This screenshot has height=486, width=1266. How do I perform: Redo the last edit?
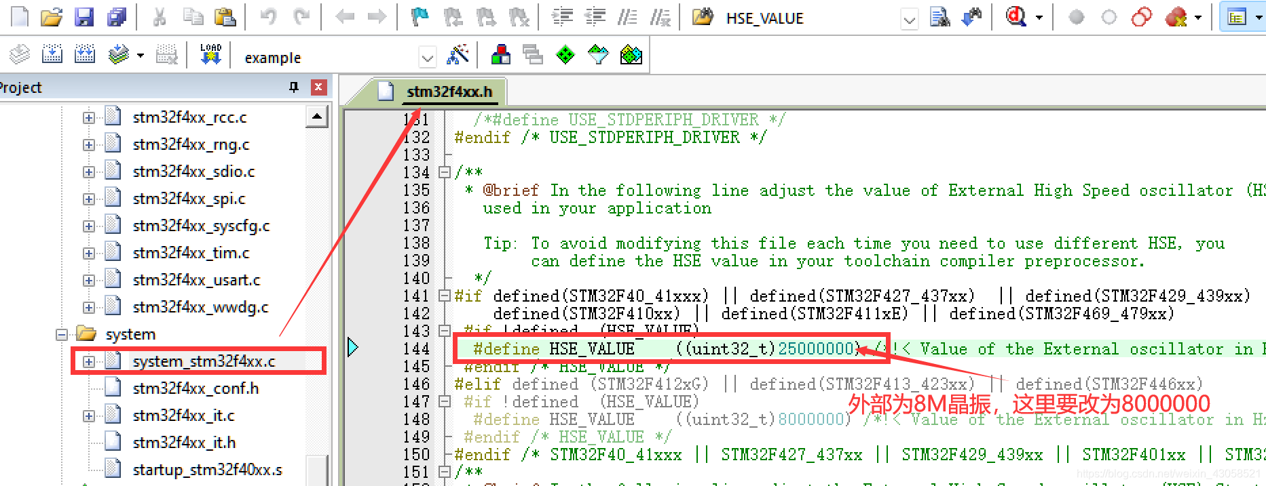pos(301,17)
